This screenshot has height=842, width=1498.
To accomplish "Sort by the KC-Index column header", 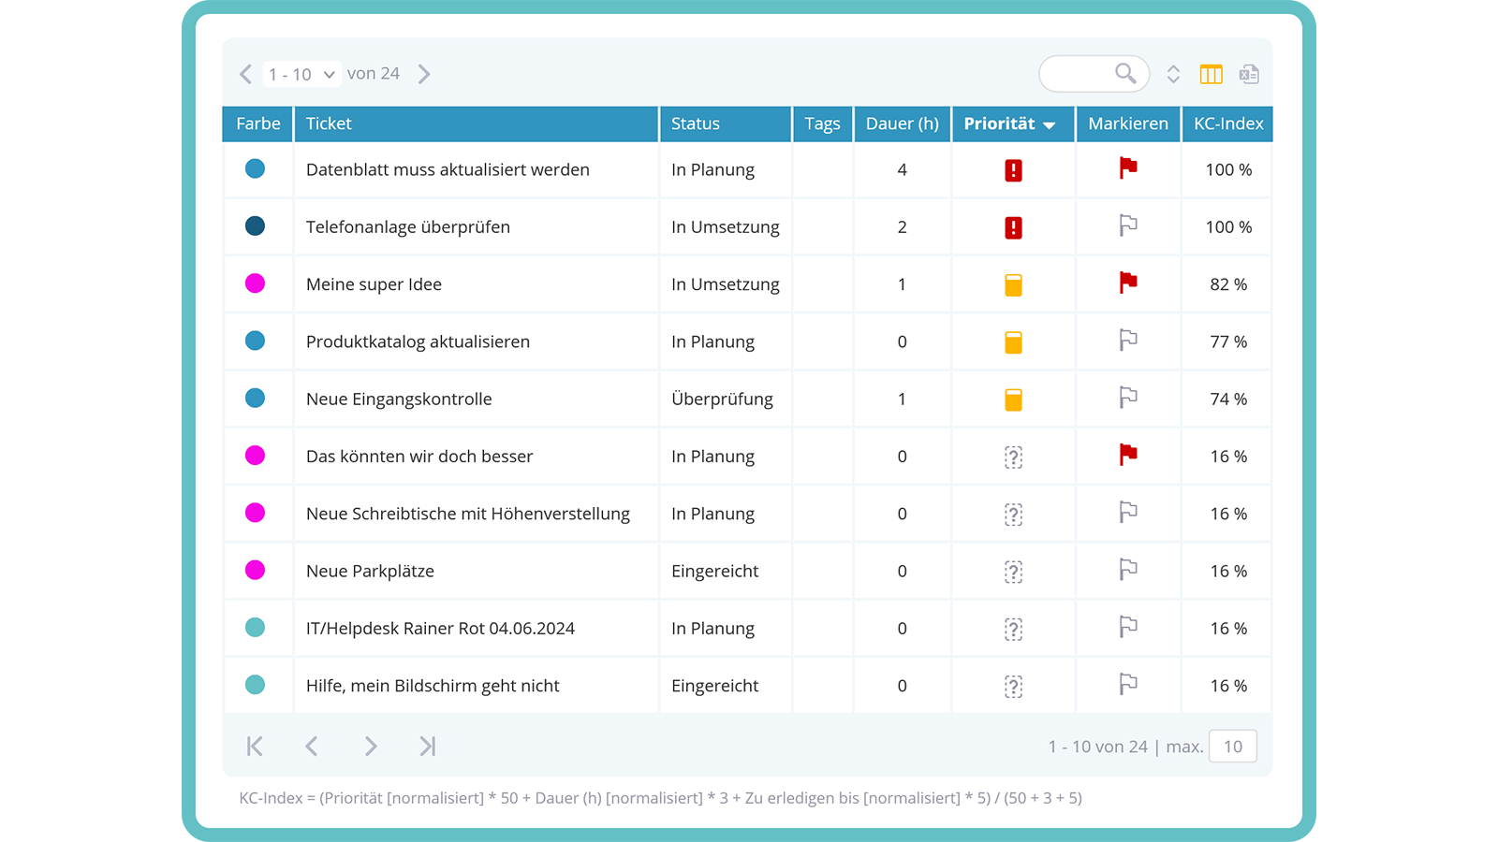I will (x=1228, y=123).
